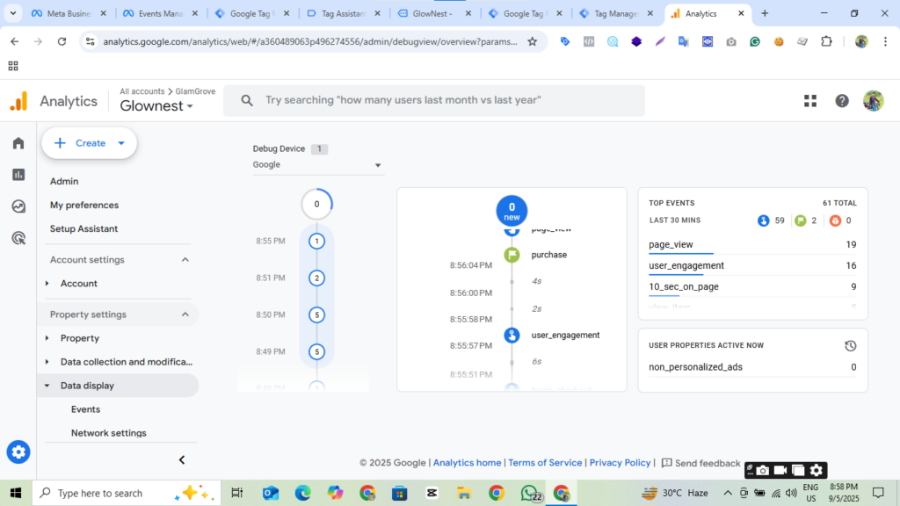Switch to the Events Manager browser tab

click(161, 13)
